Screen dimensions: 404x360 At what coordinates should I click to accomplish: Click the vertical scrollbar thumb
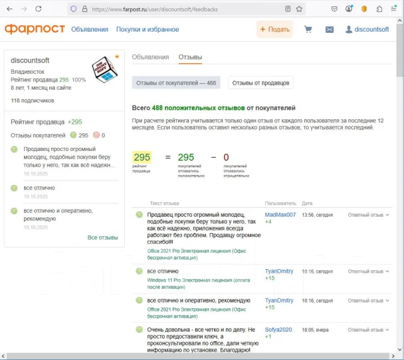pyautogui.click(x=400, y=51)
